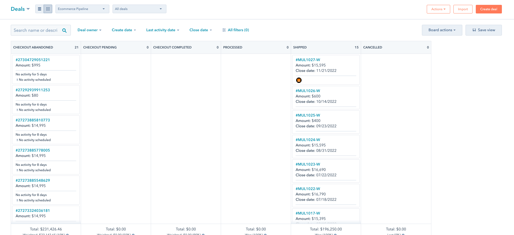
Task: Open the Deal owner filter
Action: click(89, 30)
